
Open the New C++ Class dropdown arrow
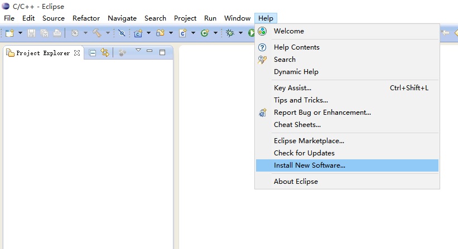215,33
